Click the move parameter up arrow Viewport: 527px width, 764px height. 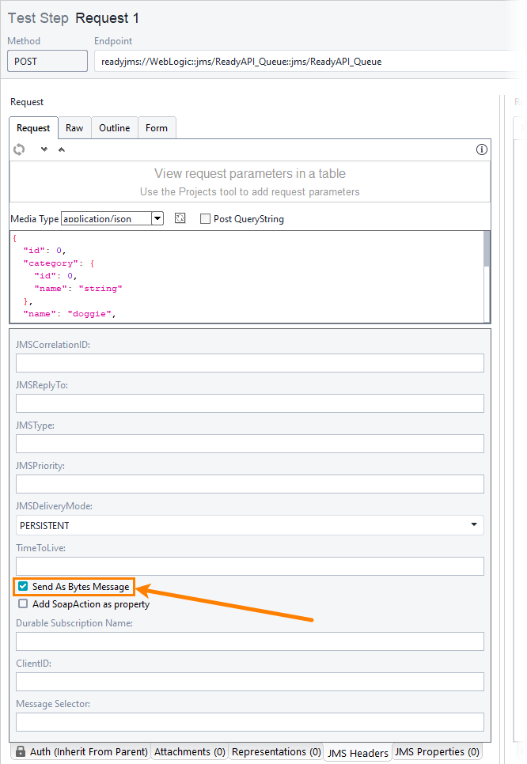[62, 149]
